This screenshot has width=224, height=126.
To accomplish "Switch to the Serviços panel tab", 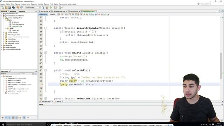I will [x=22, y=12].
